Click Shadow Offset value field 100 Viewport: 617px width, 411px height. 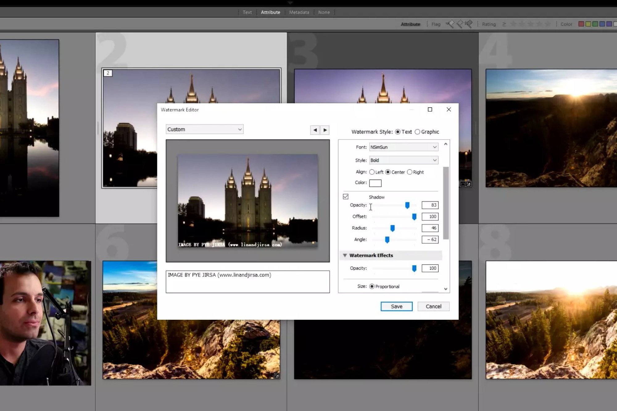430,216
